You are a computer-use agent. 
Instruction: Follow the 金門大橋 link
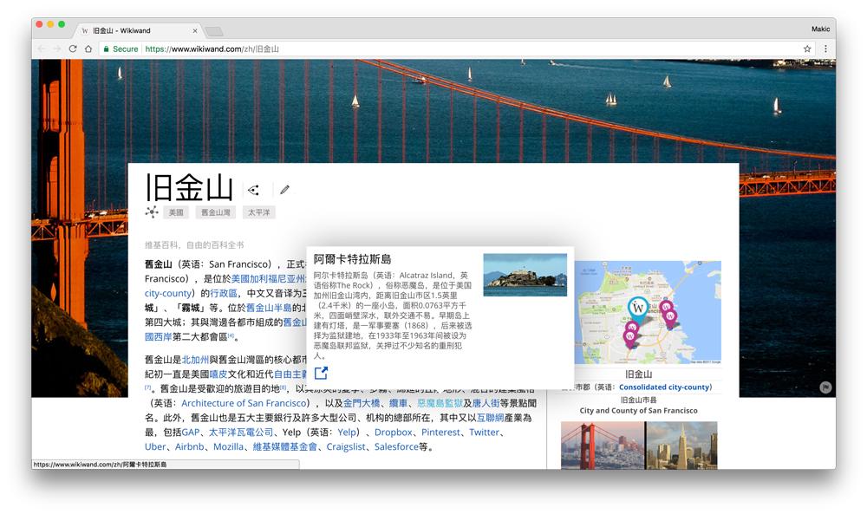coord(362,403)
